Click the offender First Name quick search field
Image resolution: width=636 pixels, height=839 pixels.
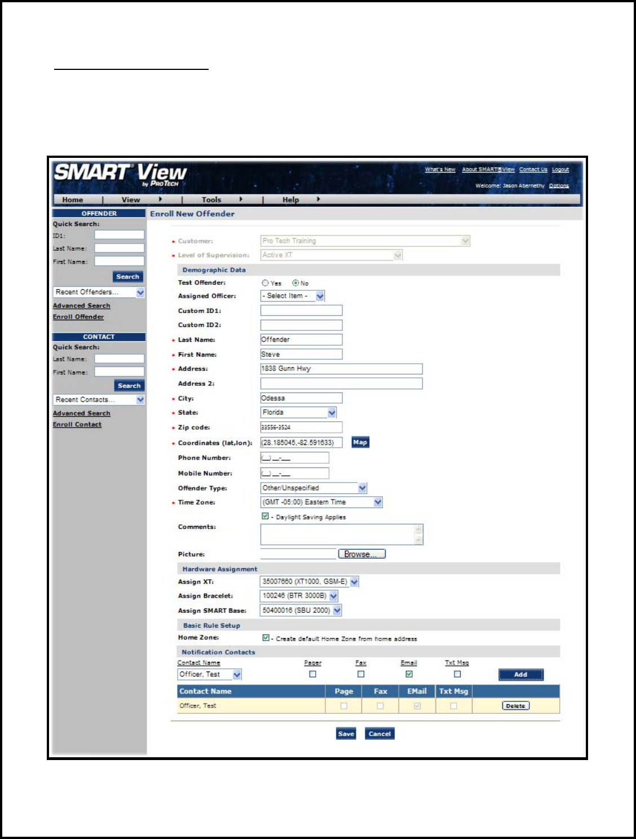(x=120, y=261)
